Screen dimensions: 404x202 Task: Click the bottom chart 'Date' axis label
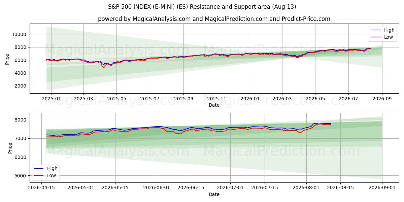point(214,194)
